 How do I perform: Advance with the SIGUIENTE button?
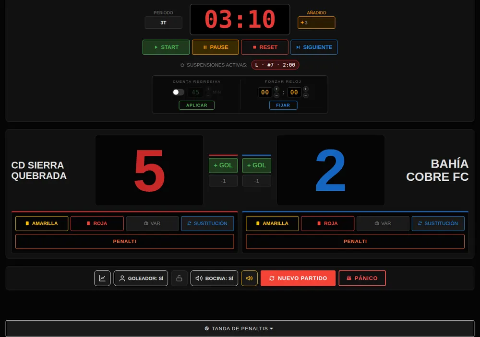314,47
